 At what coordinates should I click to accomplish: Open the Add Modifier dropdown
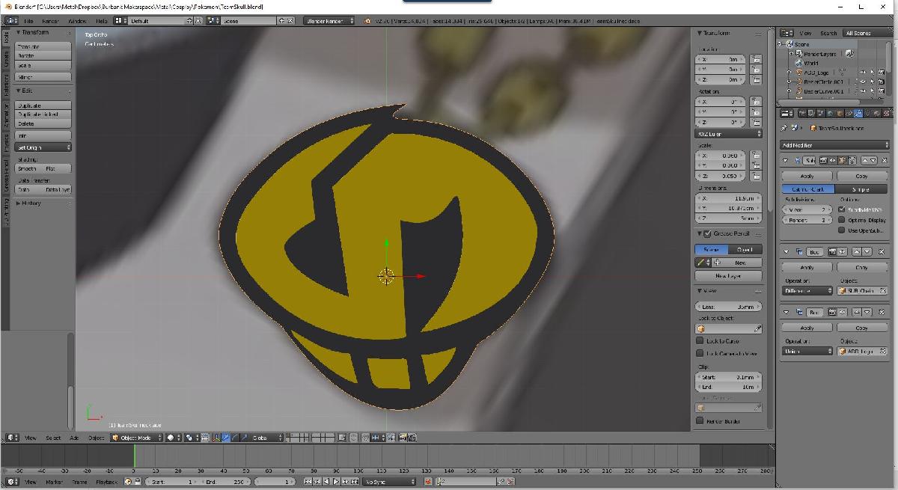tap(834, 144)
